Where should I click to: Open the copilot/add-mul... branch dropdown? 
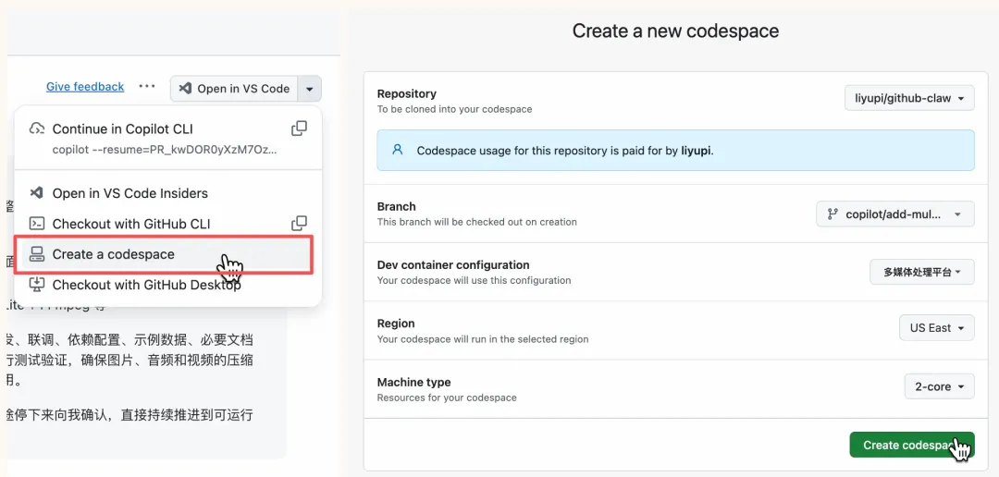coord(894,214)
